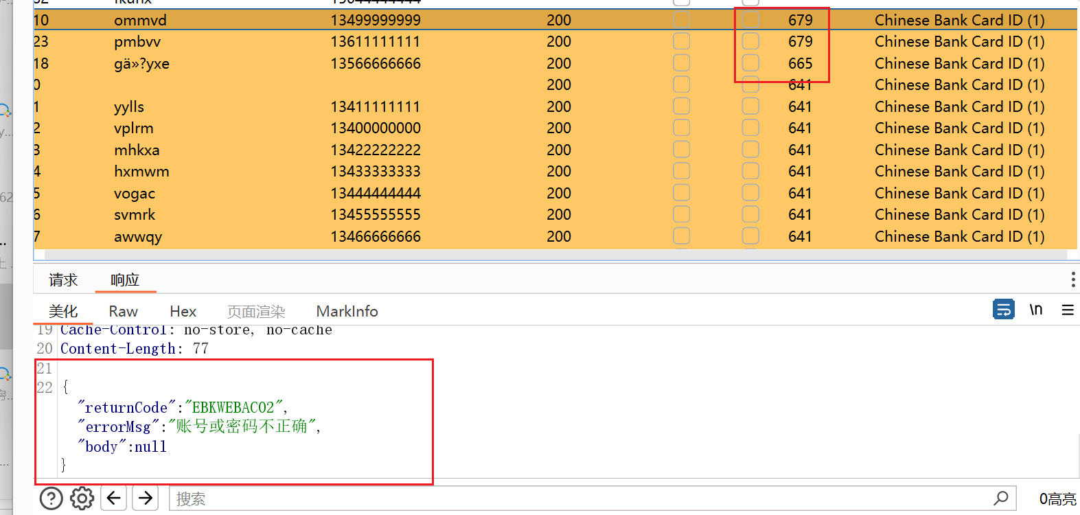The width and height of the screenshot is (1080, 515).
Task: Tick checkbox next to length 665 in gä»?yxe row
Action: (x=750, y=63)
